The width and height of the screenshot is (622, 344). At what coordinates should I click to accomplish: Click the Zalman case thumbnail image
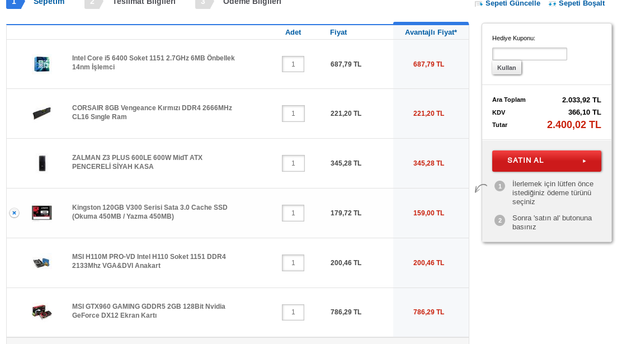[x=42, y=163]
